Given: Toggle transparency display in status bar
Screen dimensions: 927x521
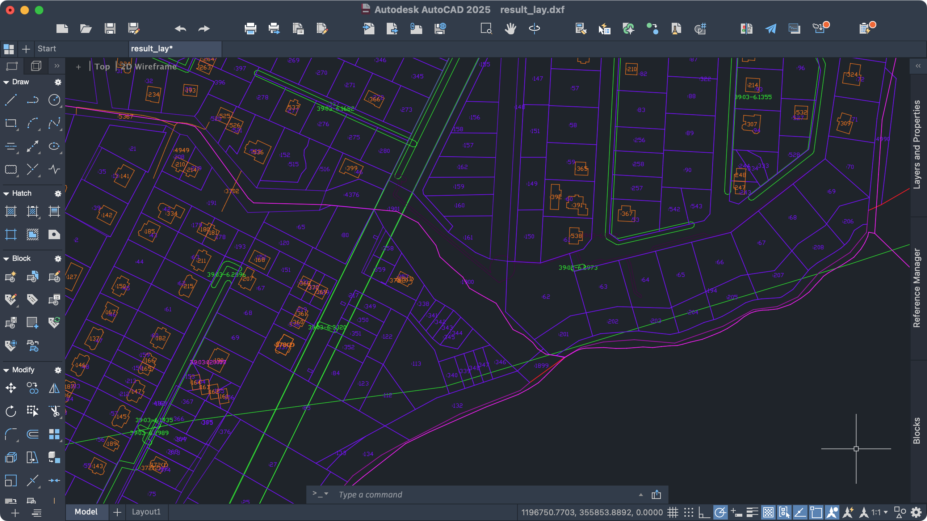Looking at the screenshot, I should click(x=768, y=512).
